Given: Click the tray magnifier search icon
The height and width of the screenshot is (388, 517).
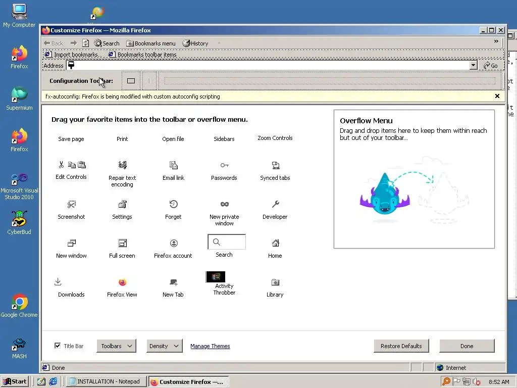Looking at the screenshot, I should pyautogui.click(x=446, y=382).
